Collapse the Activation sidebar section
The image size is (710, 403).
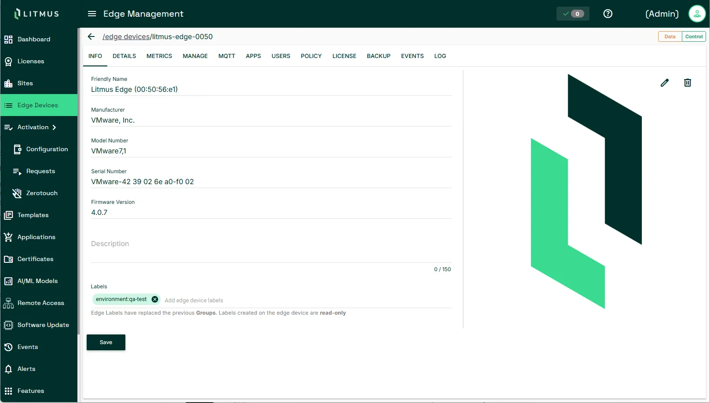(39, 127)
